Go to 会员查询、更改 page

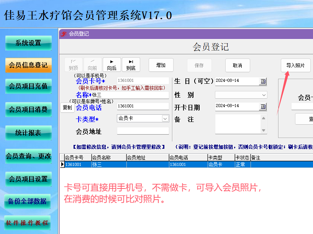[28, 156]
